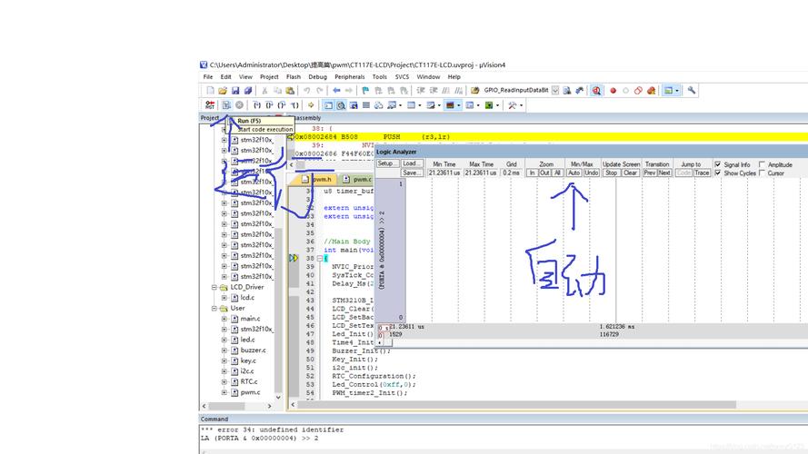Open the Registers window icon
This screenshot has height=454, width=808.
coord(366,105)
